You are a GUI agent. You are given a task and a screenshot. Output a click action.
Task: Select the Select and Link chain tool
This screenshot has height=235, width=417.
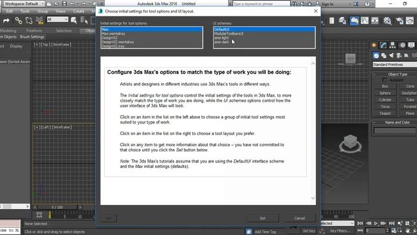click(x=18, y=20)
